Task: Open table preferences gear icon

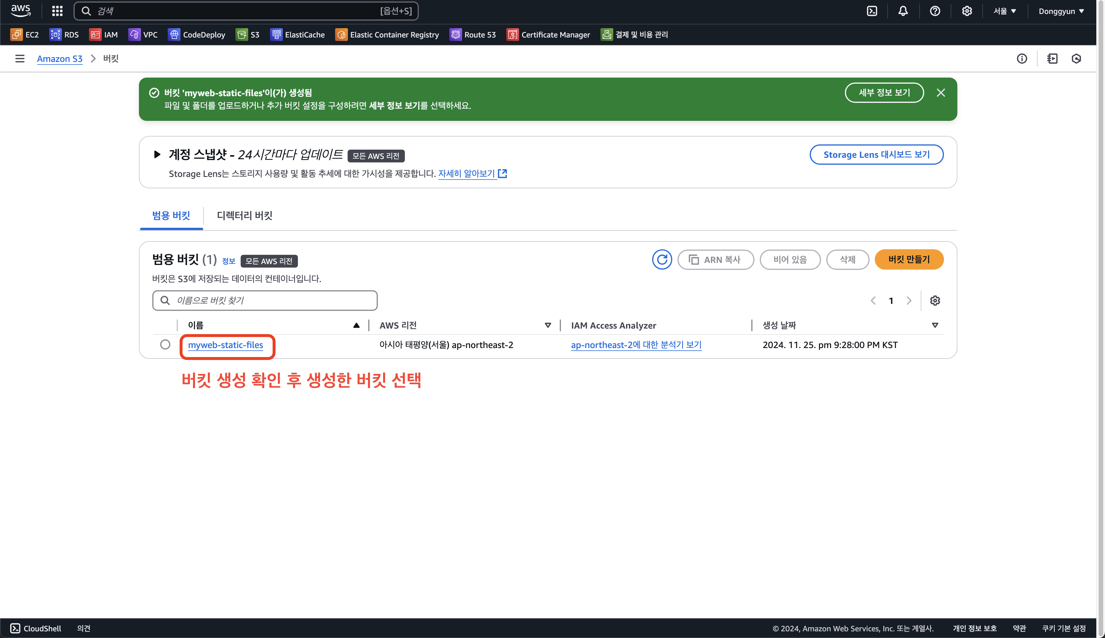Action: (935, 301)
